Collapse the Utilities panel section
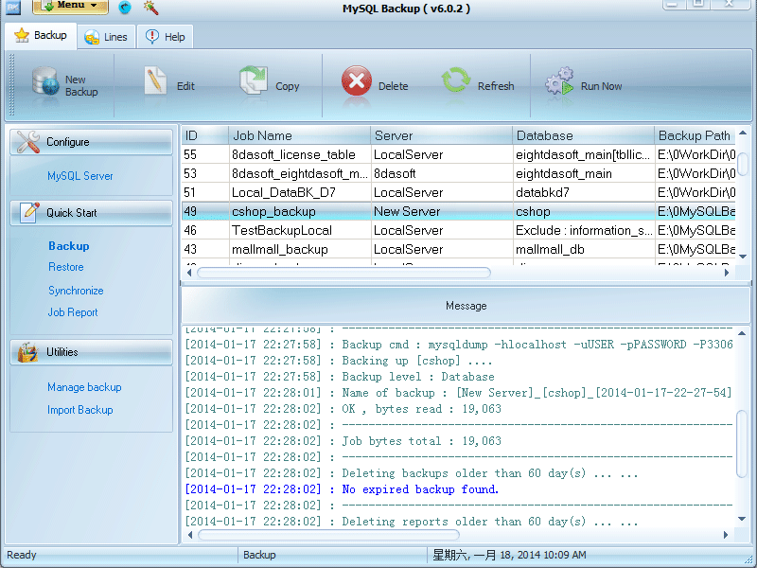 pyautogui.click(x=91, y=352)
